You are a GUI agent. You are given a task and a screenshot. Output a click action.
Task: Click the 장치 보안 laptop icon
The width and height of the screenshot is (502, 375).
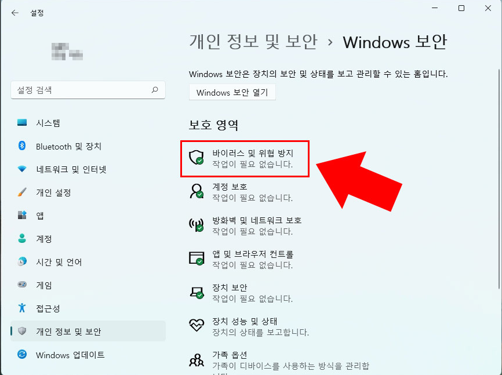pyautogui.click(x=197, y=292)
